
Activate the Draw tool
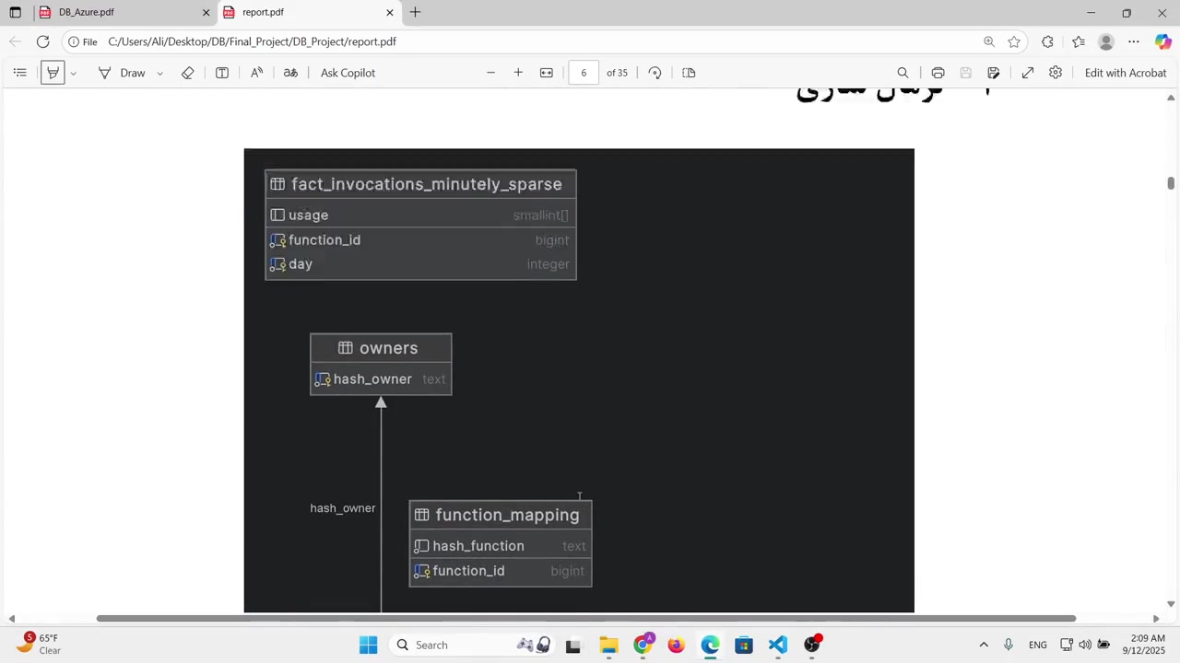point(122,73)
